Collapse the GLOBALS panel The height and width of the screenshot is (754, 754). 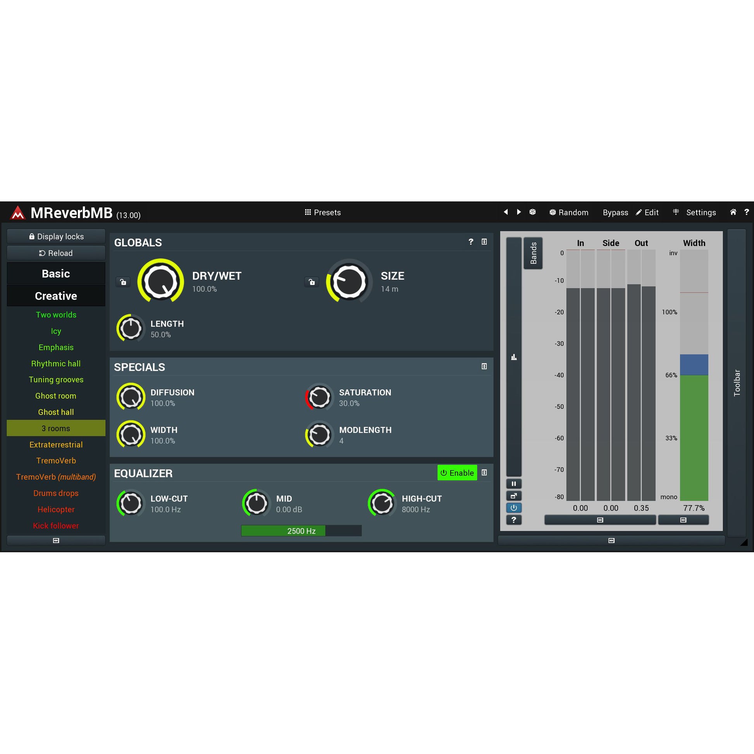tap(484, 242)
